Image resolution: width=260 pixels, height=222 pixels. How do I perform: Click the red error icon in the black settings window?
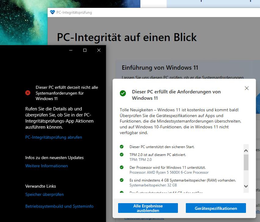[x=28, y=93]
